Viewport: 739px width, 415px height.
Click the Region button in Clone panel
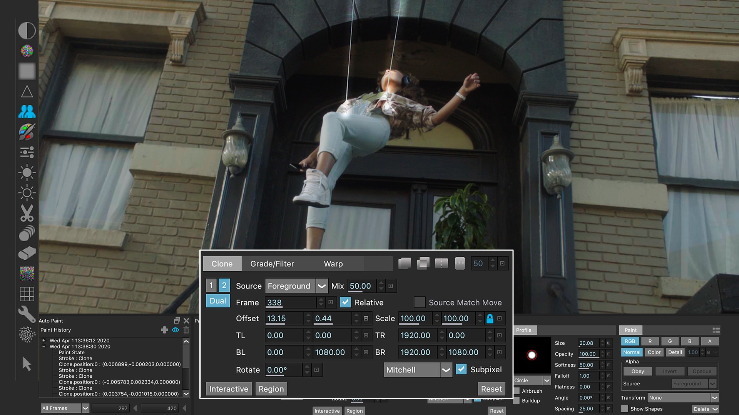coord(271,389)
